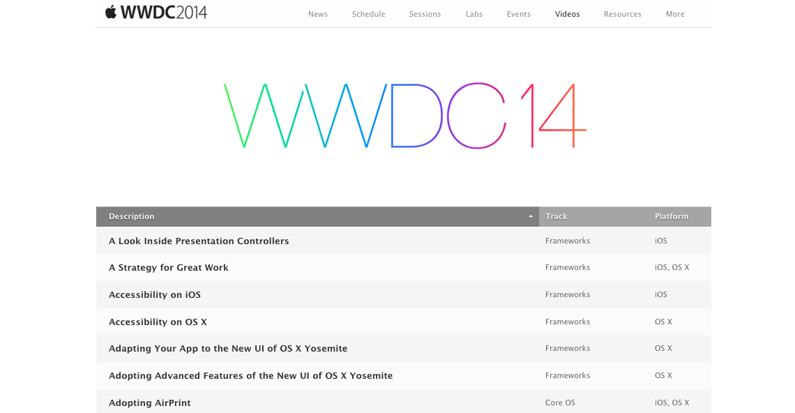Image resolution: width=795 pixels, height=413 pixels.
Task: Click Frameworks in Accessibility on OS X row
Action: 568,322
